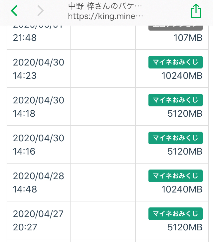Tap マイネおみくじ badge for 04/27 20:27
This screenshot has width=213, height=242.
pos(175,214)
